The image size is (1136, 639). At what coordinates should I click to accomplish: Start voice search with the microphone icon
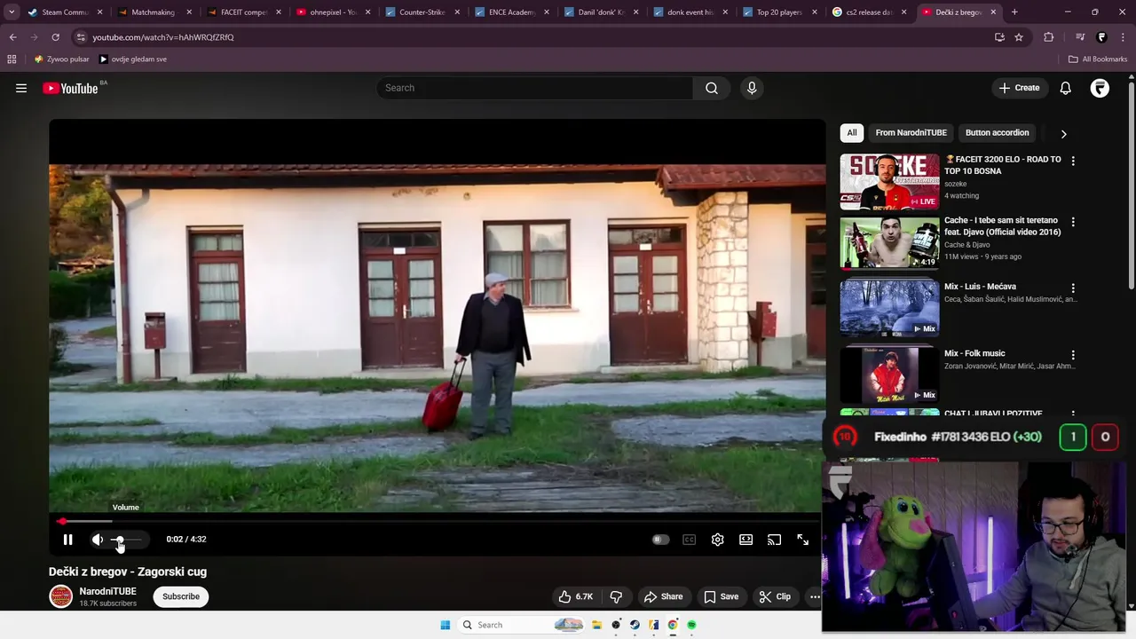click(752, 88)
